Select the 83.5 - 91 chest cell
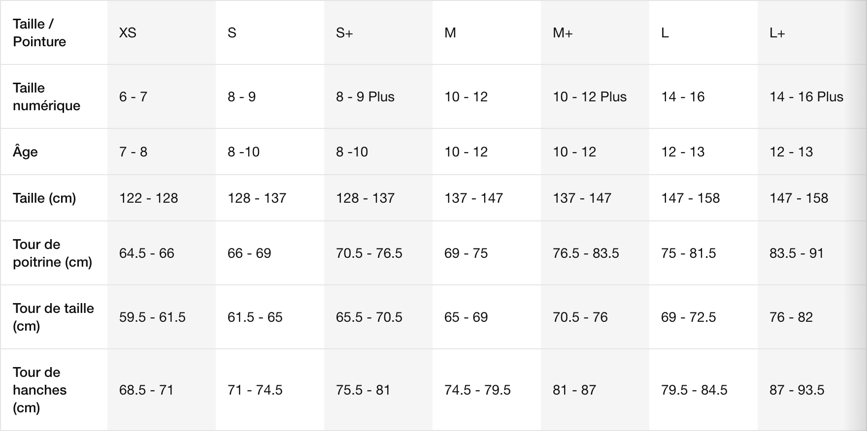Image resolution: width=867 pixels, height=431 pixels. [797, 253]
